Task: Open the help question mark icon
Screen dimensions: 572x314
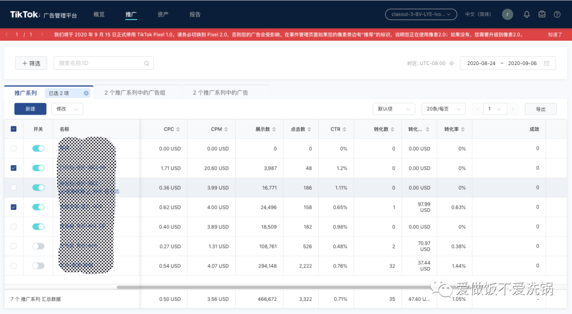Action: [x=558, y=14]
